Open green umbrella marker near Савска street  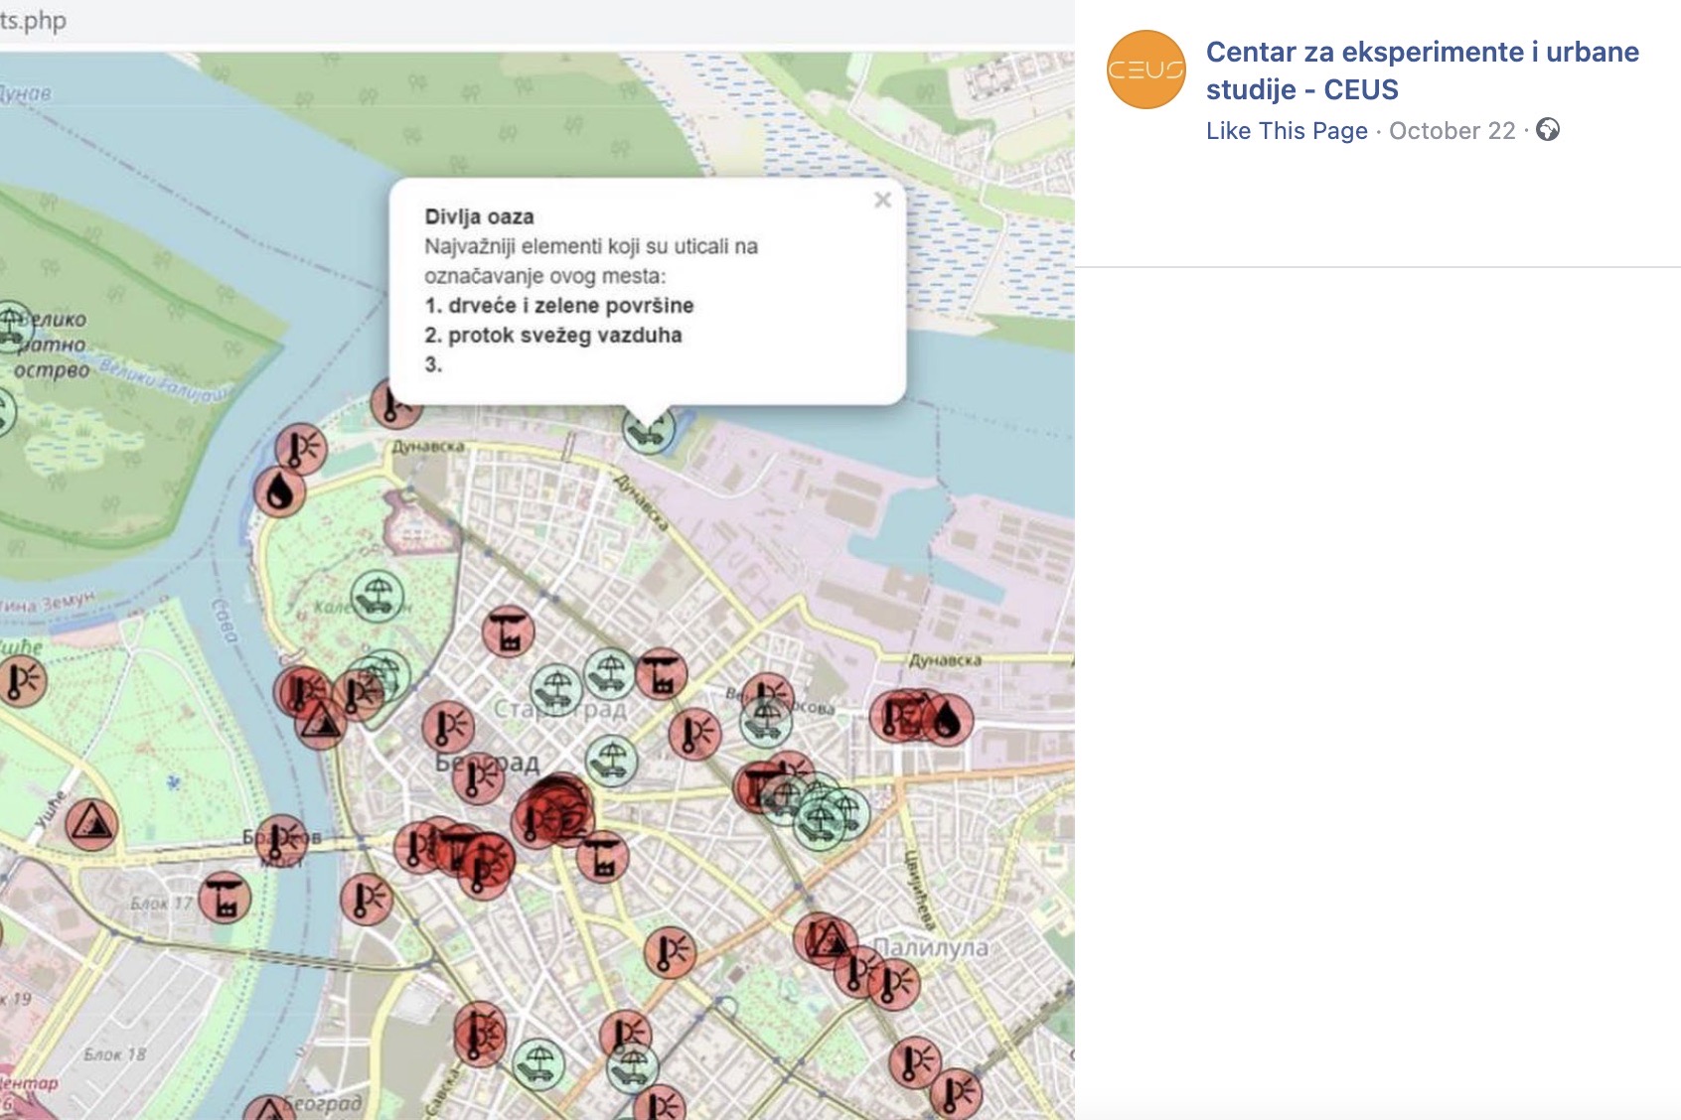pyautogui.click(x=539, y=1064)
